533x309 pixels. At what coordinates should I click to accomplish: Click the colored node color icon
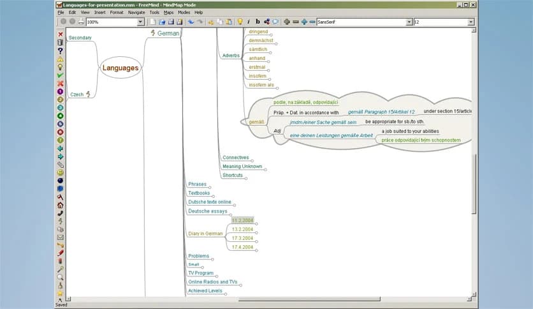pos(267,22)
